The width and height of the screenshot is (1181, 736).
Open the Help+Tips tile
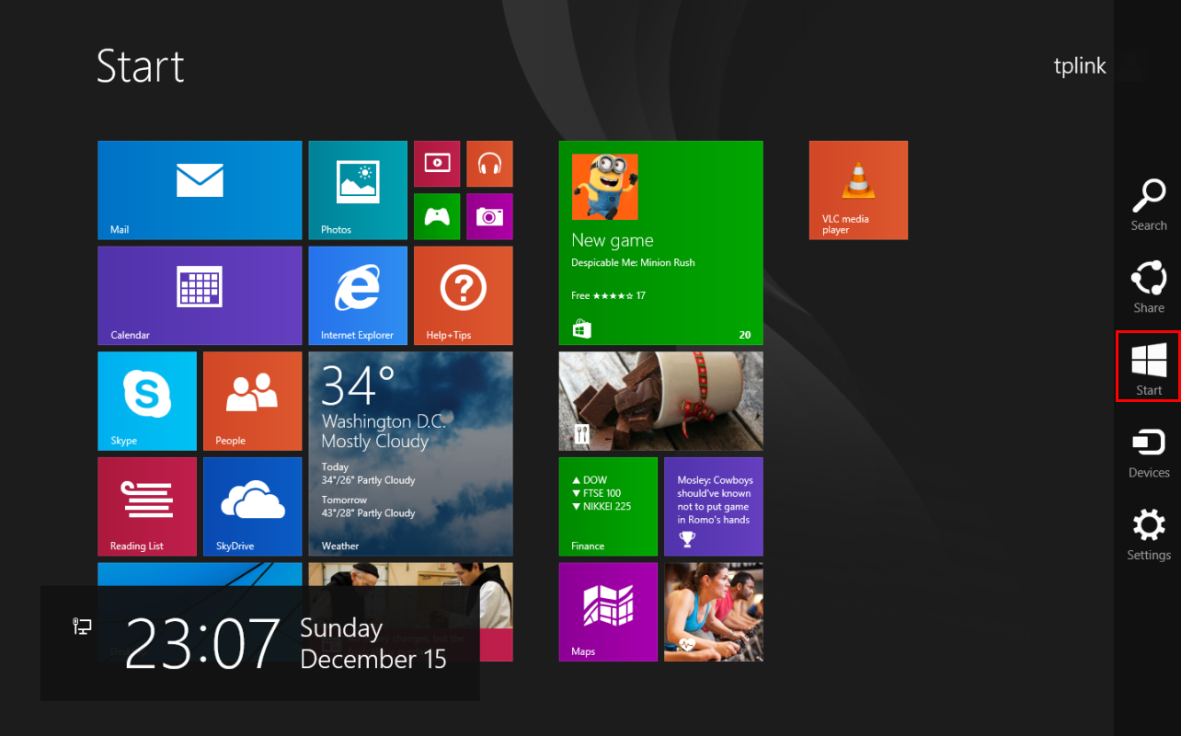[x=464, y=295]
